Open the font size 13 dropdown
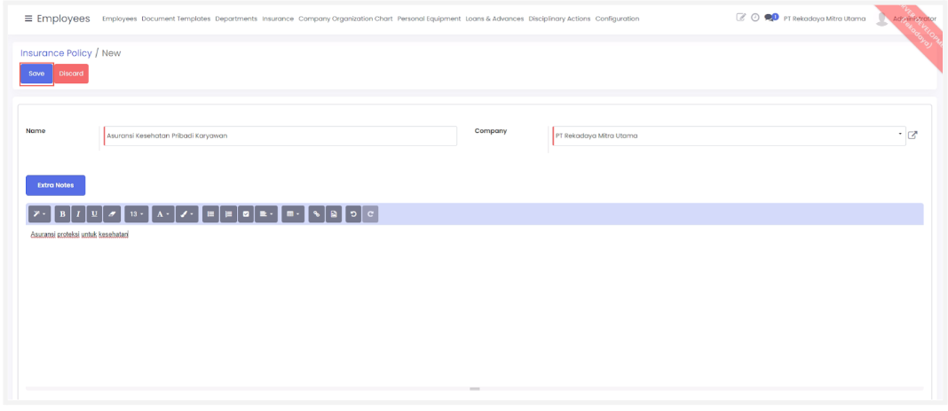 pyautogui.click(x=136, y=213)
